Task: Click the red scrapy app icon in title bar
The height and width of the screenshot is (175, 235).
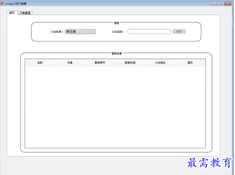Action: (2, 4)
